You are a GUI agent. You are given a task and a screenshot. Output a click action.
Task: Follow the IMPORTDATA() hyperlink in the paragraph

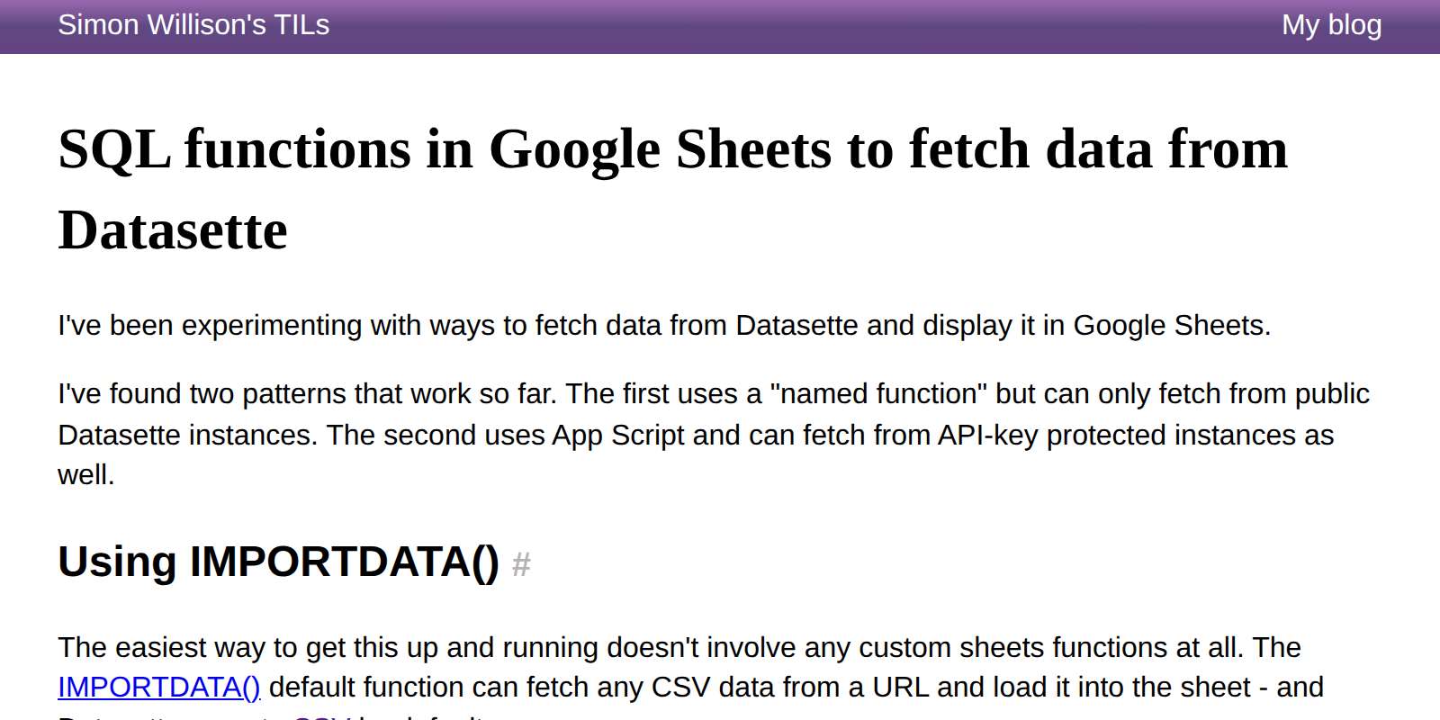click(159, 688)
